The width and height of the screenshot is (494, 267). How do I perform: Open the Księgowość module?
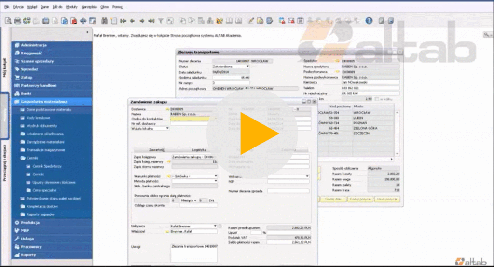click(52, 53)
